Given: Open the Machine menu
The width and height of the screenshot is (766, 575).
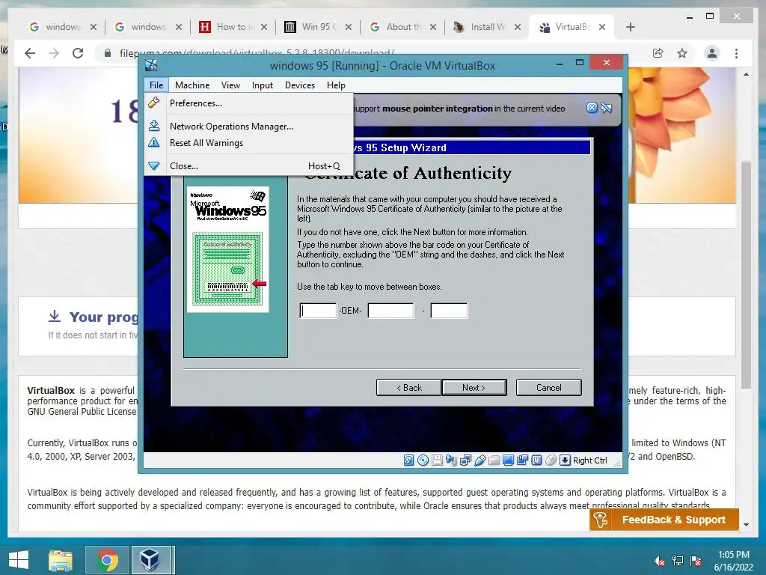Looking at the screenshot, I should [x=192, y=85].
